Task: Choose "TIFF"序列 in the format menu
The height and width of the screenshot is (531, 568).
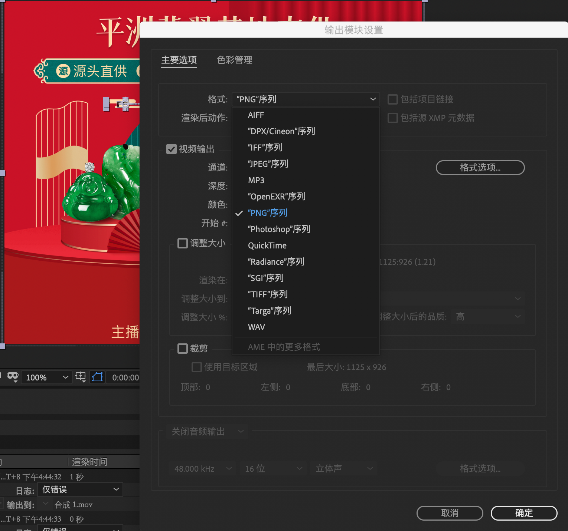Action: pyautogui.click(x=267, y=294)
